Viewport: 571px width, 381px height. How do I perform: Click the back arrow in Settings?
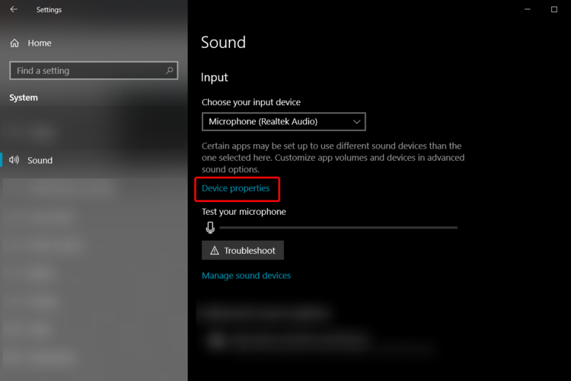(14, 10)
